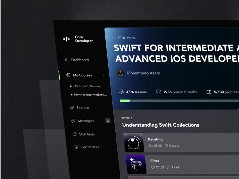Click the Explore link icon in sidebar
This screenshot has width=239, height=179.
point(72,108)
